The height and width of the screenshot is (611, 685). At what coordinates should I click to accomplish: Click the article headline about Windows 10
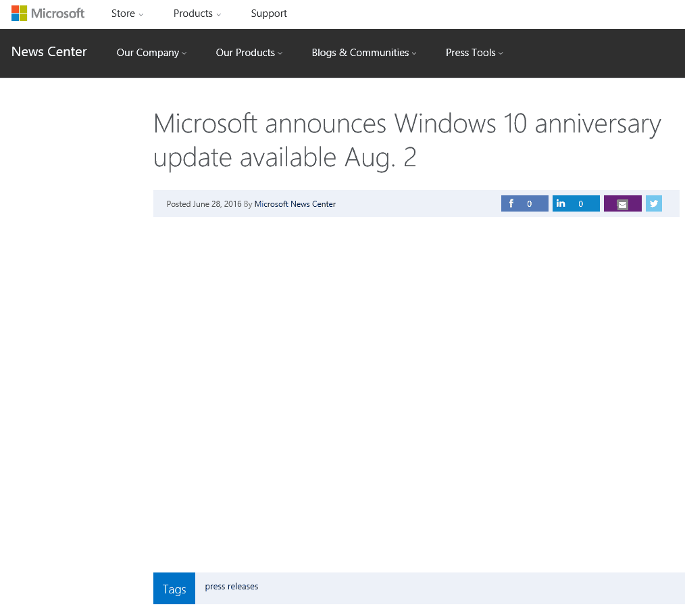tap(407, 140)
